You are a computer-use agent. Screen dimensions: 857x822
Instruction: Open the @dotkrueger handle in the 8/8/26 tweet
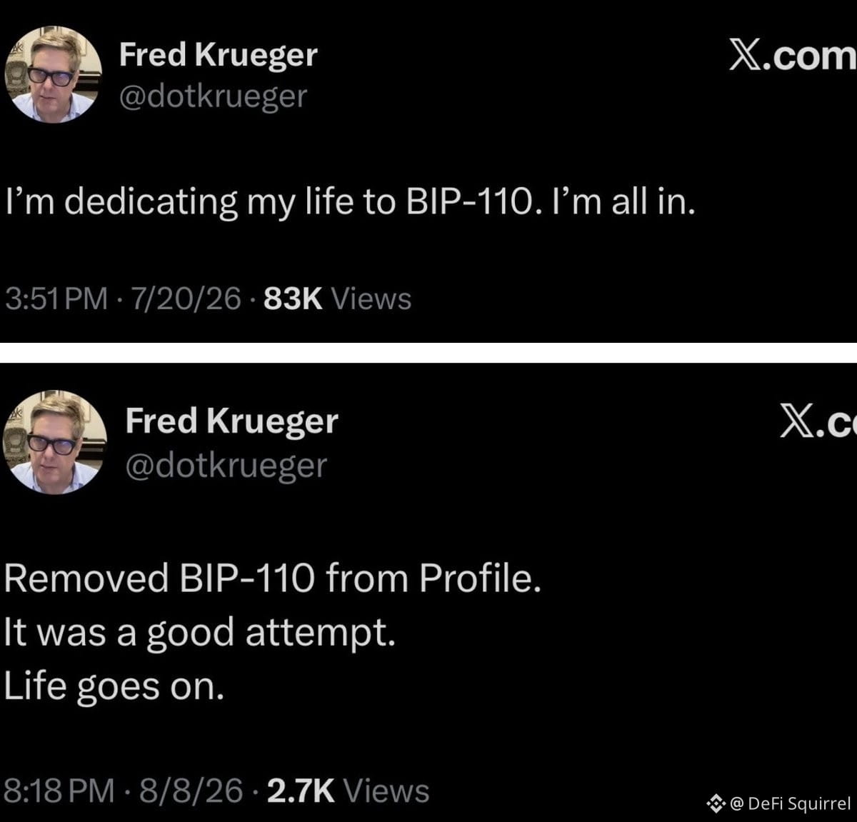pyautogui.click(x=226, y=466)
